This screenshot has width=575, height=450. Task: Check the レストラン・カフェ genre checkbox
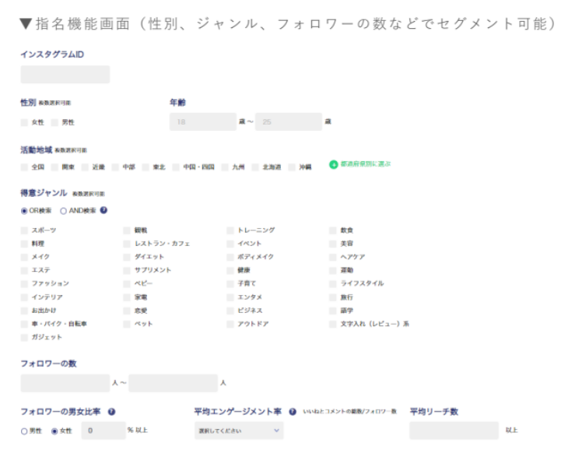[x=128, y=244]
